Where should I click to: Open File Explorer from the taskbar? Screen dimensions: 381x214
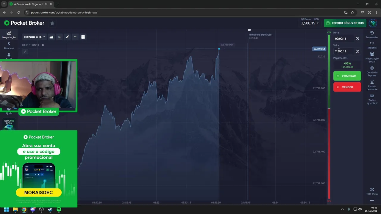pyautogui.click(x=15, y=210)
